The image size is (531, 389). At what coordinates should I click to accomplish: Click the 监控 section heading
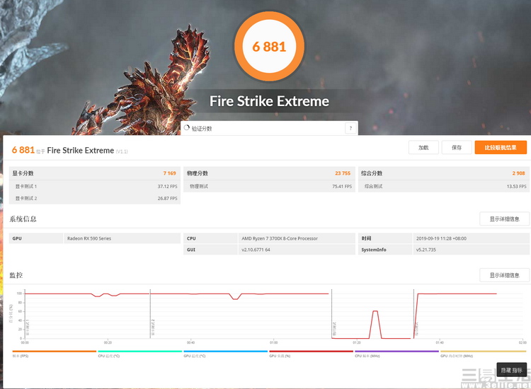point(16,275)
